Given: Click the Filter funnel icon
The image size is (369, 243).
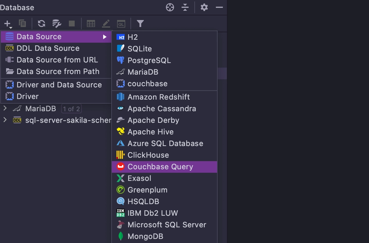Looking at the screenshot, I should pyautogui.click(x=140, y=24).
